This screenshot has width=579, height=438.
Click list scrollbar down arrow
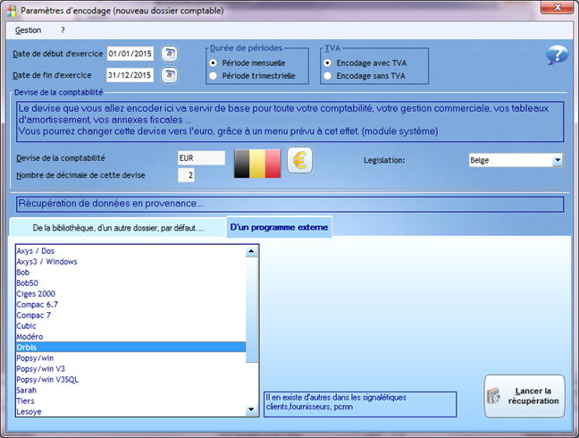pos(251,409)
